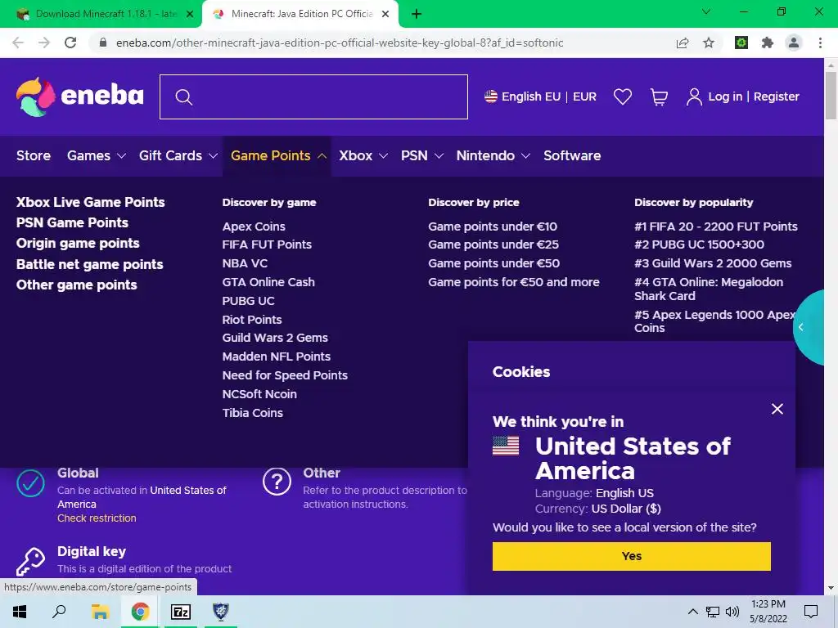Open English EU | EUR region selector

click(540, 96)
